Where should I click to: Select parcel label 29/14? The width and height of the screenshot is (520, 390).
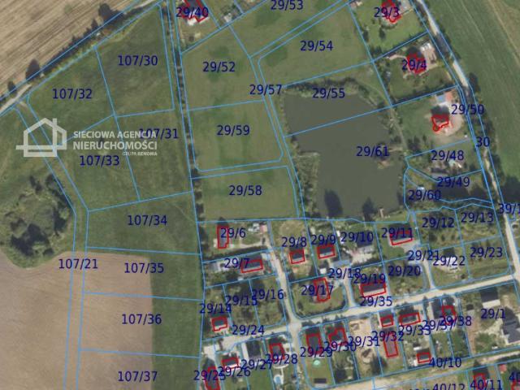[x=215, y=309]
